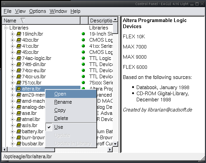The width and height of the screenshot is (206, 163).
Task: Click the 40xx.lbr library book icon
Action: (19, 40)
